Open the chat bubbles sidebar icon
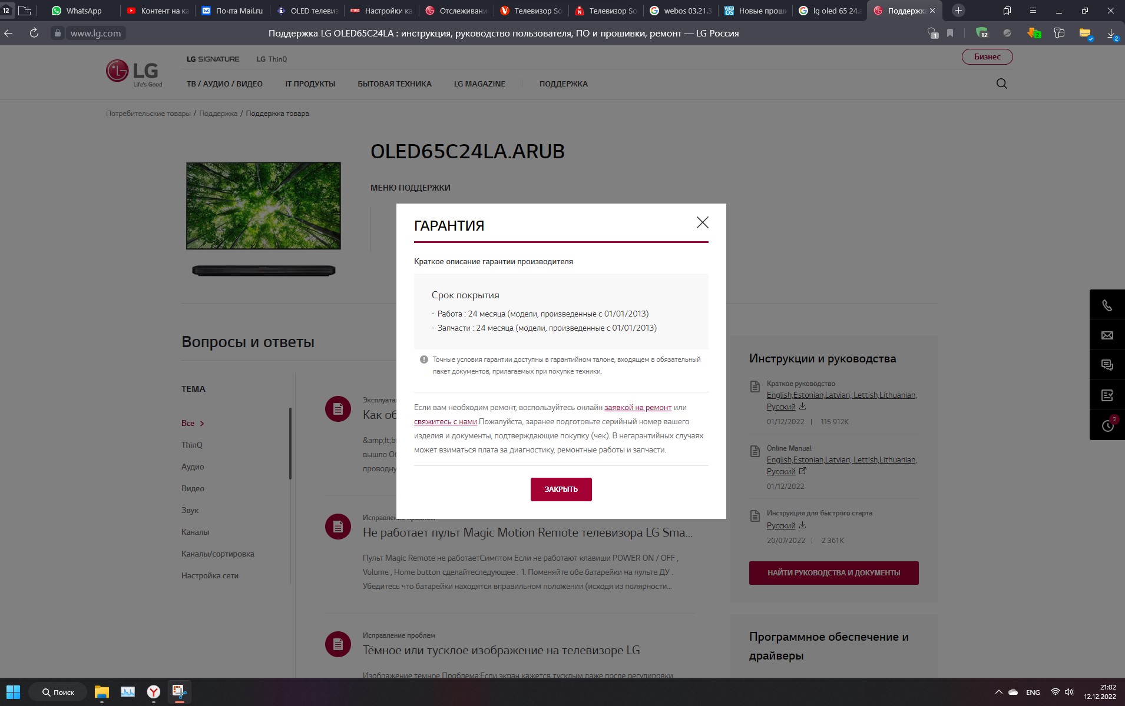This screenshot has width=1125, height=706. point(1107,365)
